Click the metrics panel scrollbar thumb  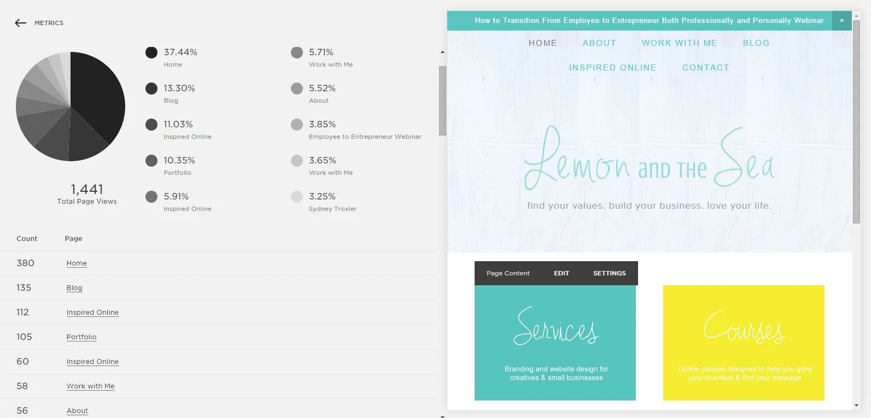442,101
